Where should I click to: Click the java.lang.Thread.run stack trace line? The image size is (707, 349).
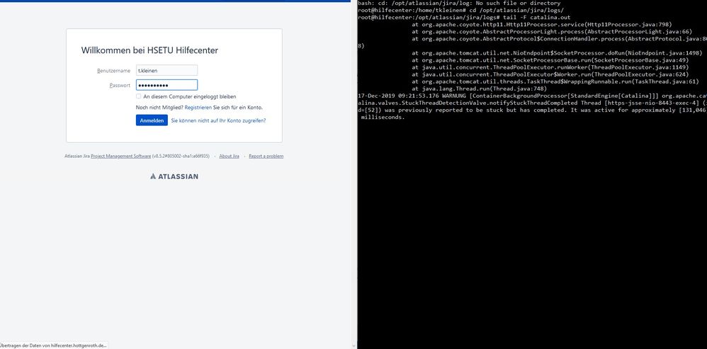tap(480, 88)
